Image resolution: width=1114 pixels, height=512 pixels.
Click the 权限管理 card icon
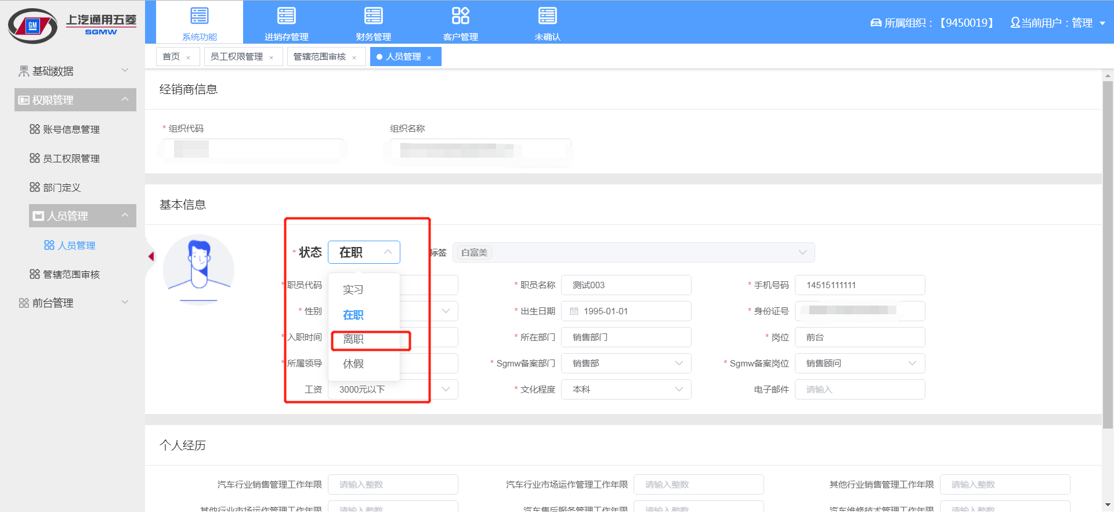(24, 100)
